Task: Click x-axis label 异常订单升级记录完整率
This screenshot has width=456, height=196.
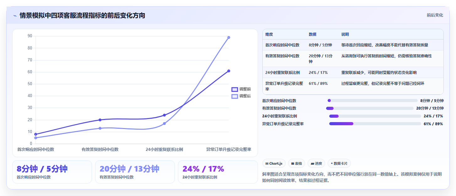Action: click(229, 150)
